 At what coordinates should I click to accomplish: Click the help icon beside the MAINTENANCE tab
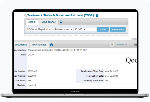pyautogui.click(x=51, y=45)
